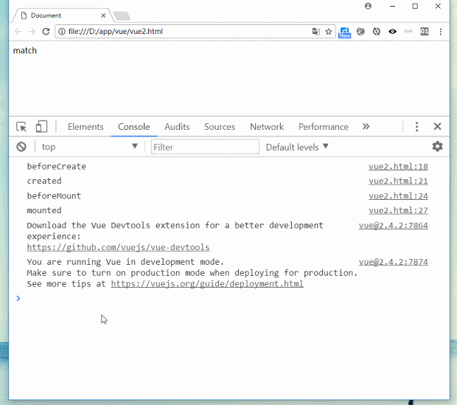Click the translate page icon

pos(316,32)
